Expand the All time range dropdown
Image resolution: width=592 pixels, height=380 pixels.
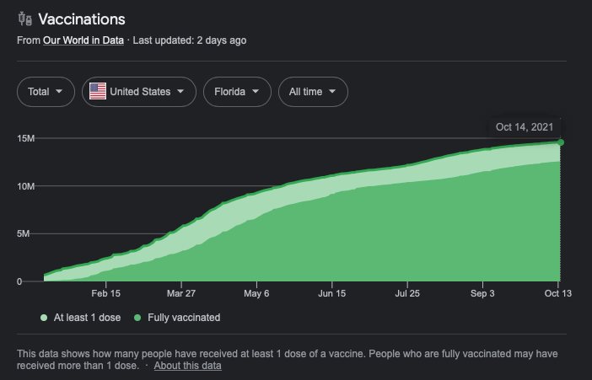pos(313,92)
